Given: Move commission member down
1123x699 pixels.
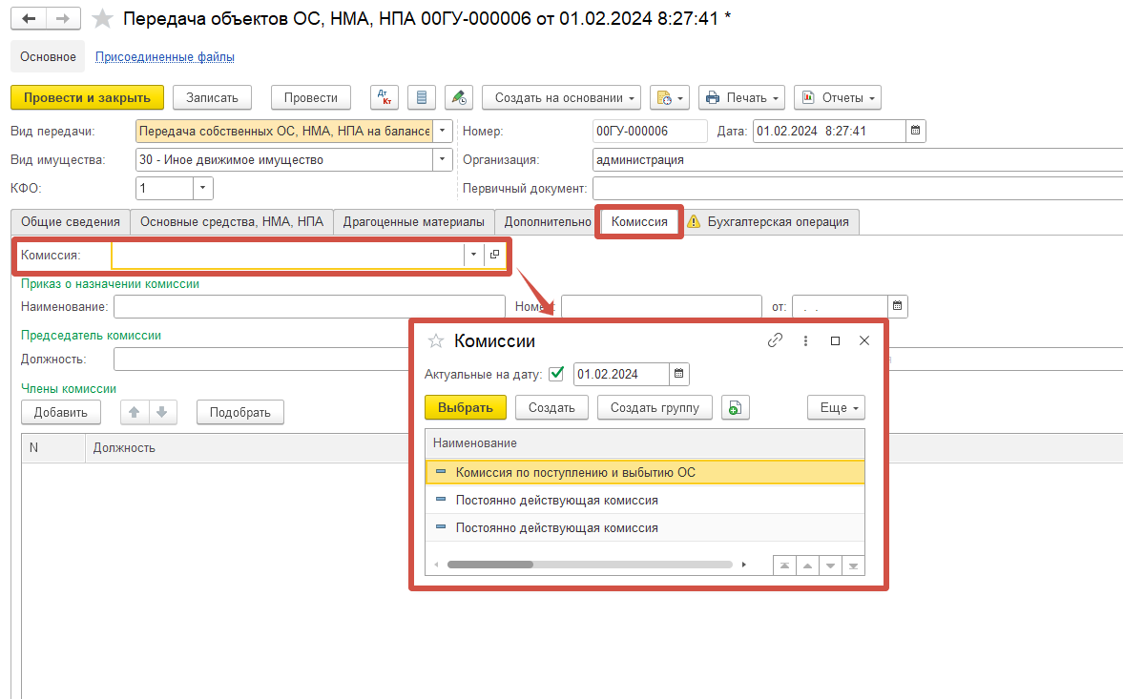Looking at the screenshot, I should coord(162,412).
